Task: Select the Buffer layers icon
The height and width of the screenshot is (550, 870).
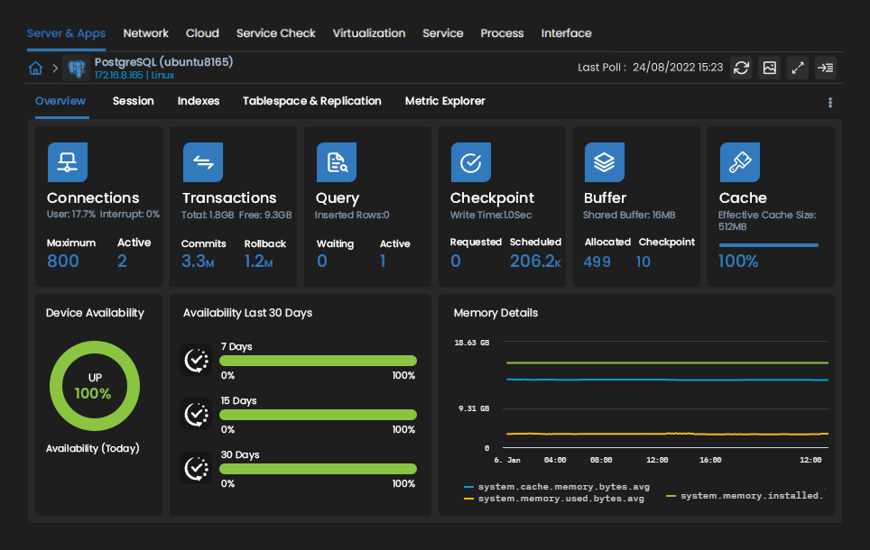Action: point(604,162)
